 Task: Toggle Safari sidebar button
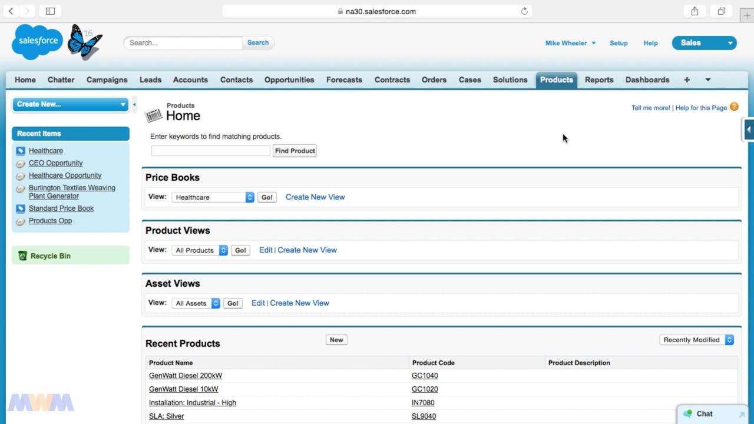click(50, 11)
